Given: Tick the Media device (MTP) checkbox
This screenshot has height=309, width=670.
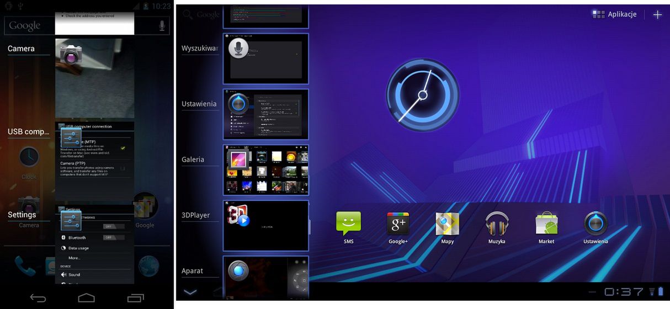Looking at the screenshot, I should coord(123,148).
